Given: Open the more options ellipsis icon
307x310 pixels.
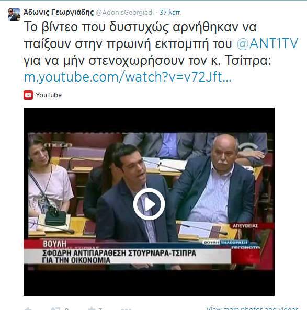Looking at the screenshot, I should (x=126, y=309).
